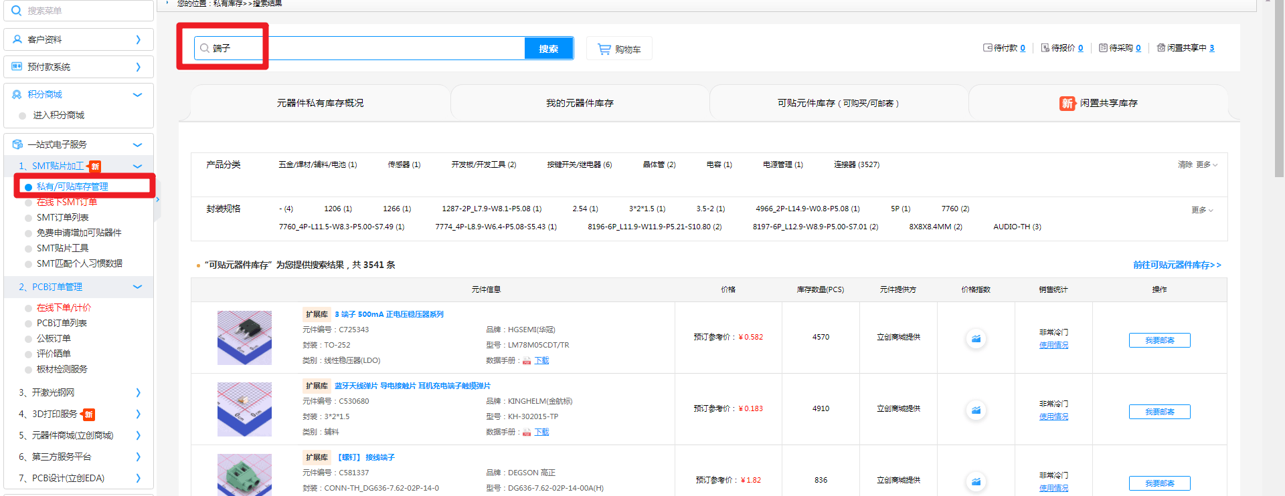1285x496 pixels.
Task: Select the SMT订单列表 sidebar bullet
Action: click(29, 218)
